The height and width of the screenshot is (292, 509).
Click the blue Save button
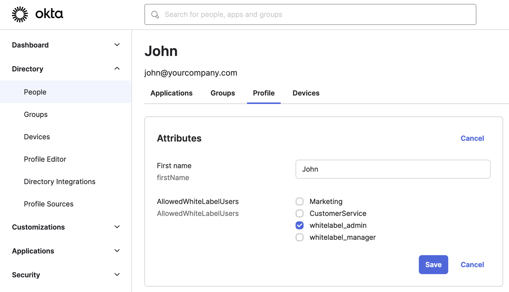coord(433,265)
